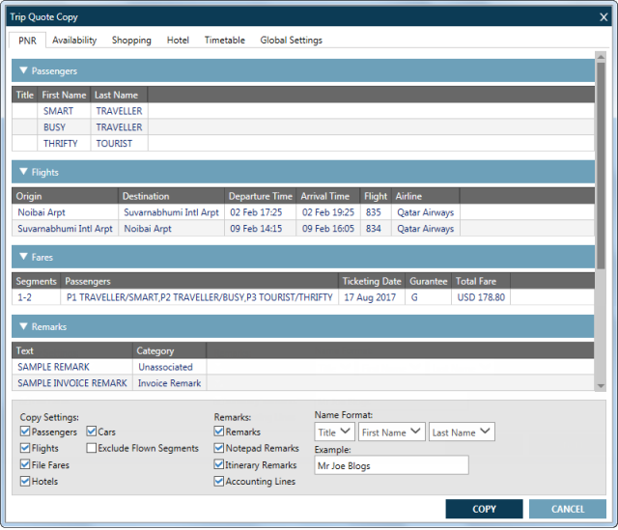Image resolution: width=618 pixels, height=530 pixels.
Task: Collapse the Passengers section
Action: (24, 71)
